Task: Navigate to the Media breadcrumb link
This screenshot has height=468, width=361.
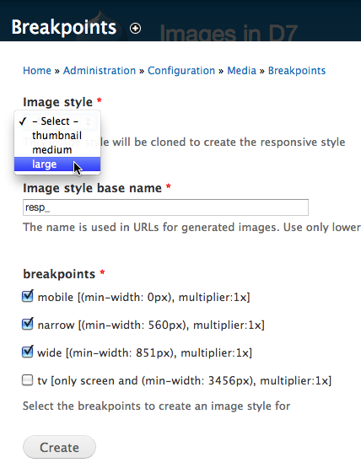Action: pyautogui.click(x=241, y=71)
